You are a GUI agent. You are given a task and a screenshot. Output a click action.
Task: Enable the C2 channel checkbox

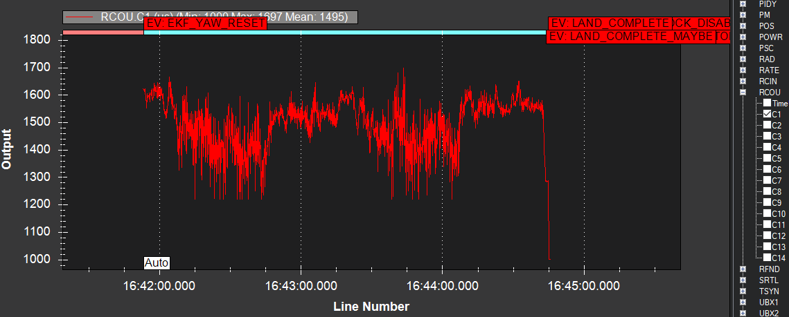[x=768, y=125]
